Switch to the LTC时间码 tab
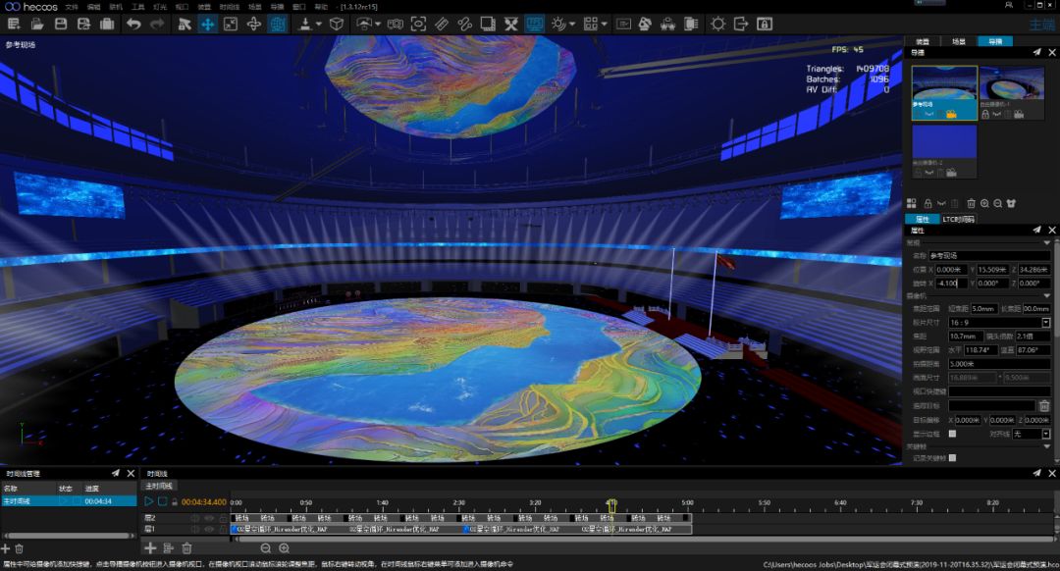This screenshot has width=1060, height=571. [958, 219]
